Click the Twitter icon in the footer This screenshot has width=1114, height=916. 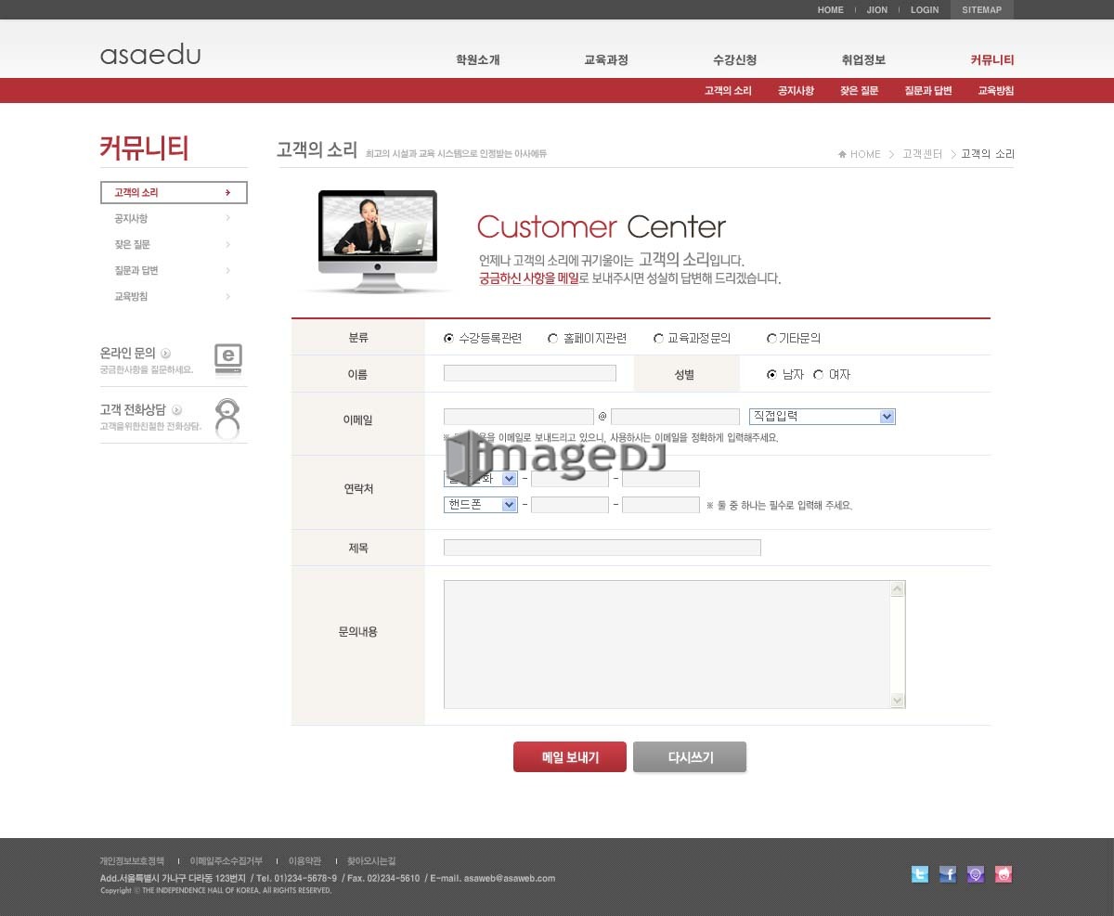(920, 874)
